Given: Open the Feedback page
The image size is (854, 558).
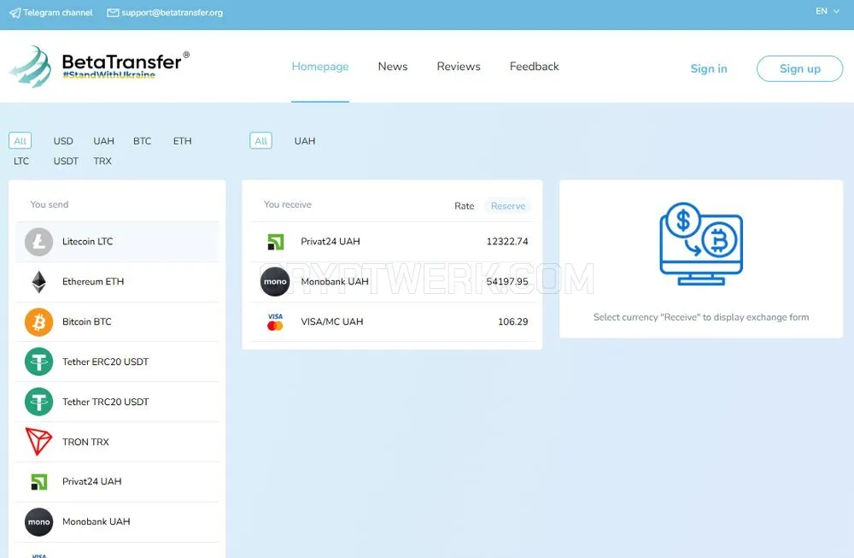Looking at the screenshot, I should pos(535,67).
